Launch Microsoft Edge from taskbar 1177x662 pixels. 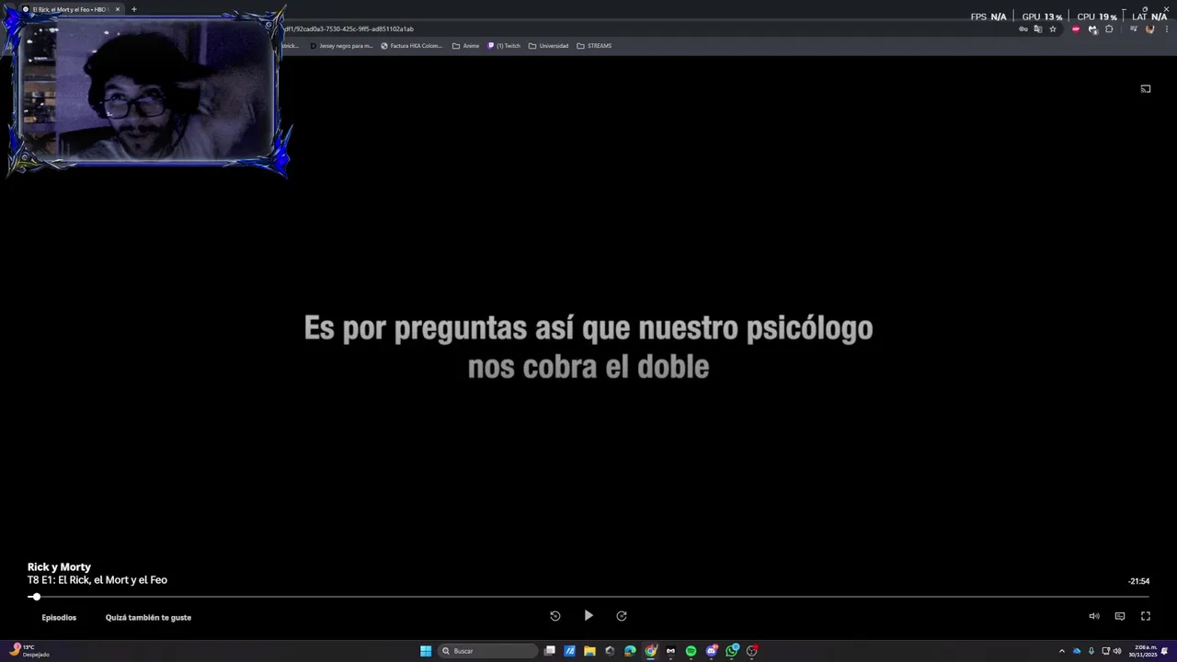click(630, 651)
